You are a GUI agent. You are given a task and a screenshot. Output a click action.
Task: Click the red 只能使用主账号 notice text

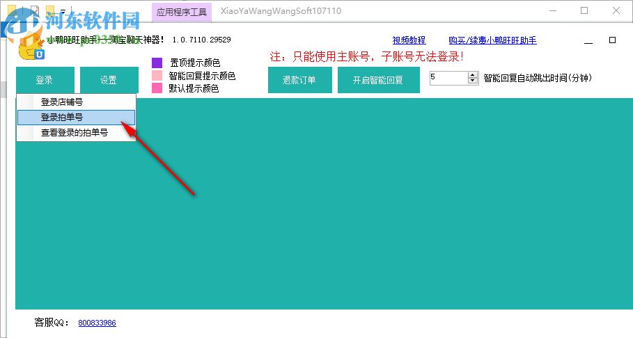pos(366,56)
